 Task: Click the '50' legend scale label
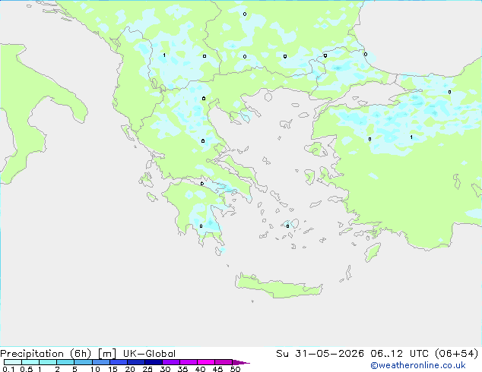pyautogui.click(x=235, y=369)
